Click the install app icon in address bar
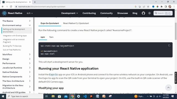 140,7
